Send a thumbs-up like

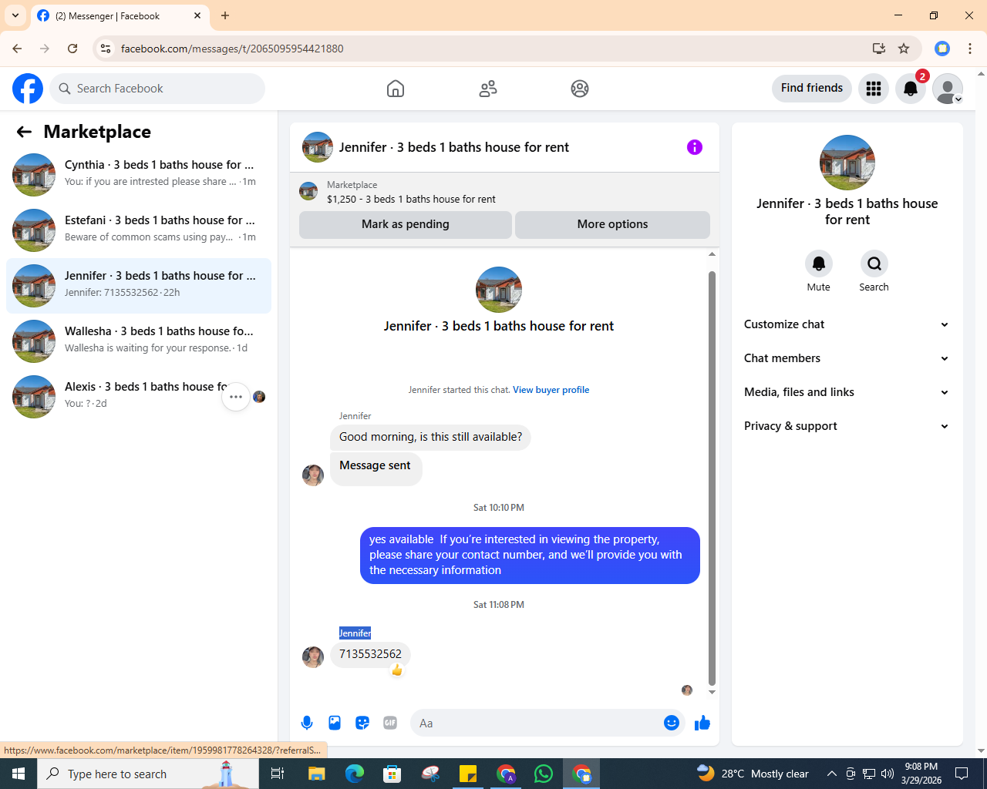pyautogui.click(x=702, y=723)
